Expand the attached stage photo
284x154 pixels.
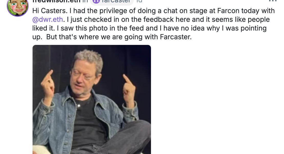click(92, 99)
